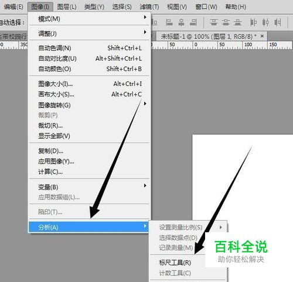This screenshot has height=282, width=293.
Task: Click the distribute right edges icon
Action: [278, 22]
